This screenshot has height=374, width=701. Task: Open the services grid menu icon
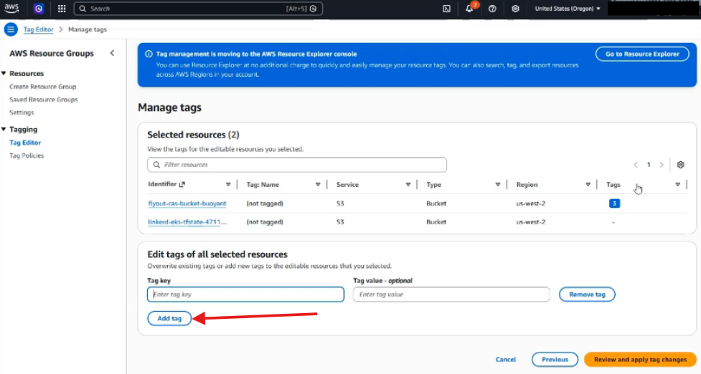click(x=62, y=9)
